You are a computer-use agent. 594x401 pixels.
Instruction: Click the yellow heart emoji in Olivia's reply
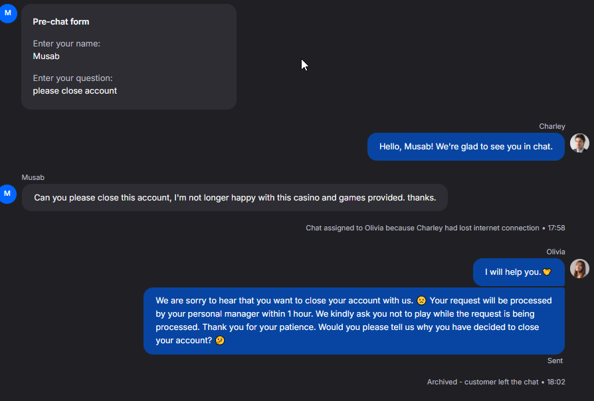click(547, 272)
